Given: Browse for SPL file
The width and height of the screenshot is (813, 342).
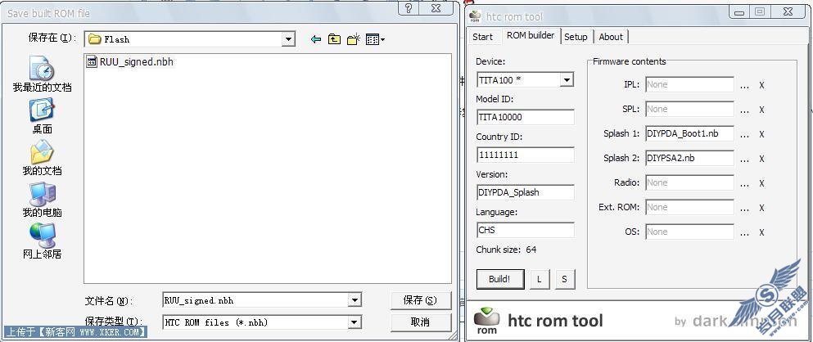Looking at the screenshot, I should coord(744,110).
